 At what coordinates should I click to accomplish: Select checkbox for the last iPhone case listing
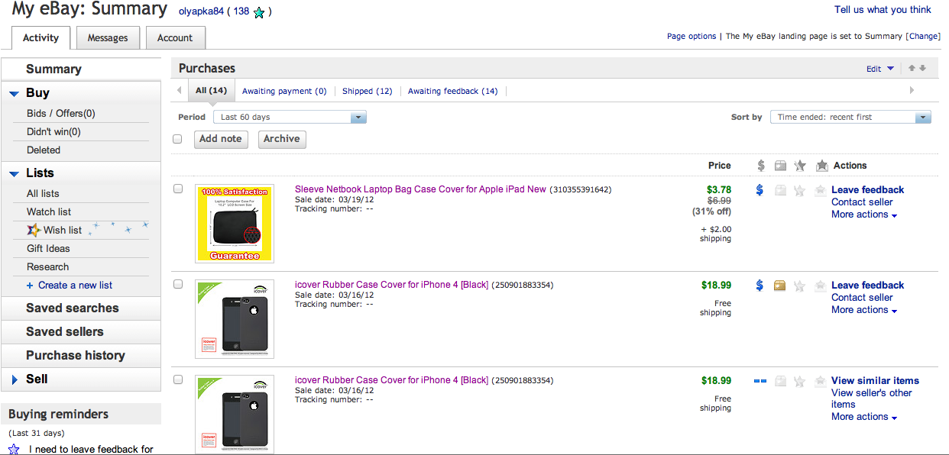(178, 379)
